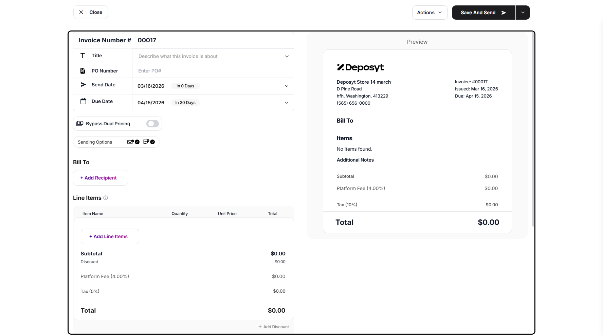
Task: Click the email sending option icon
Action: pos(130,142)
